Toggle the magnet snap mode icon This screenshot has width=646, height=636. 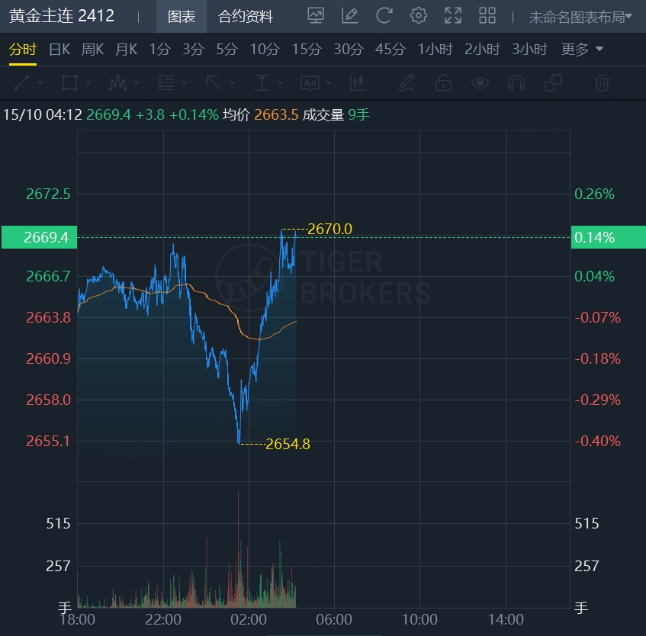point(516,83)
